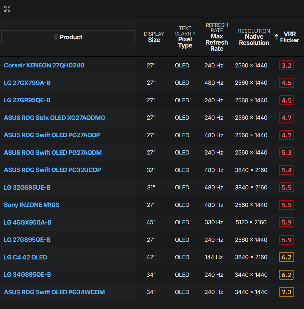Click 480 Hz in LG 27GX790A-B row
Screen dimensions: 304x309
tap(214, 83)
